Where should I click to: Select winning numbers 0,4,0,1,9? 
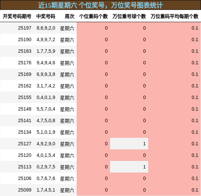tap(46, 97)
